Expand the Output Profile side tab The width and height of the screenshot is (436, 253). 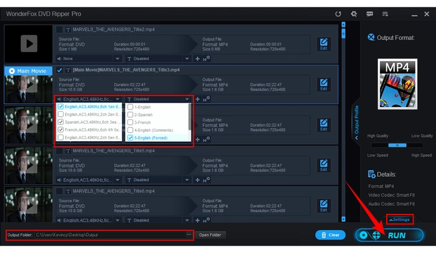356,121
